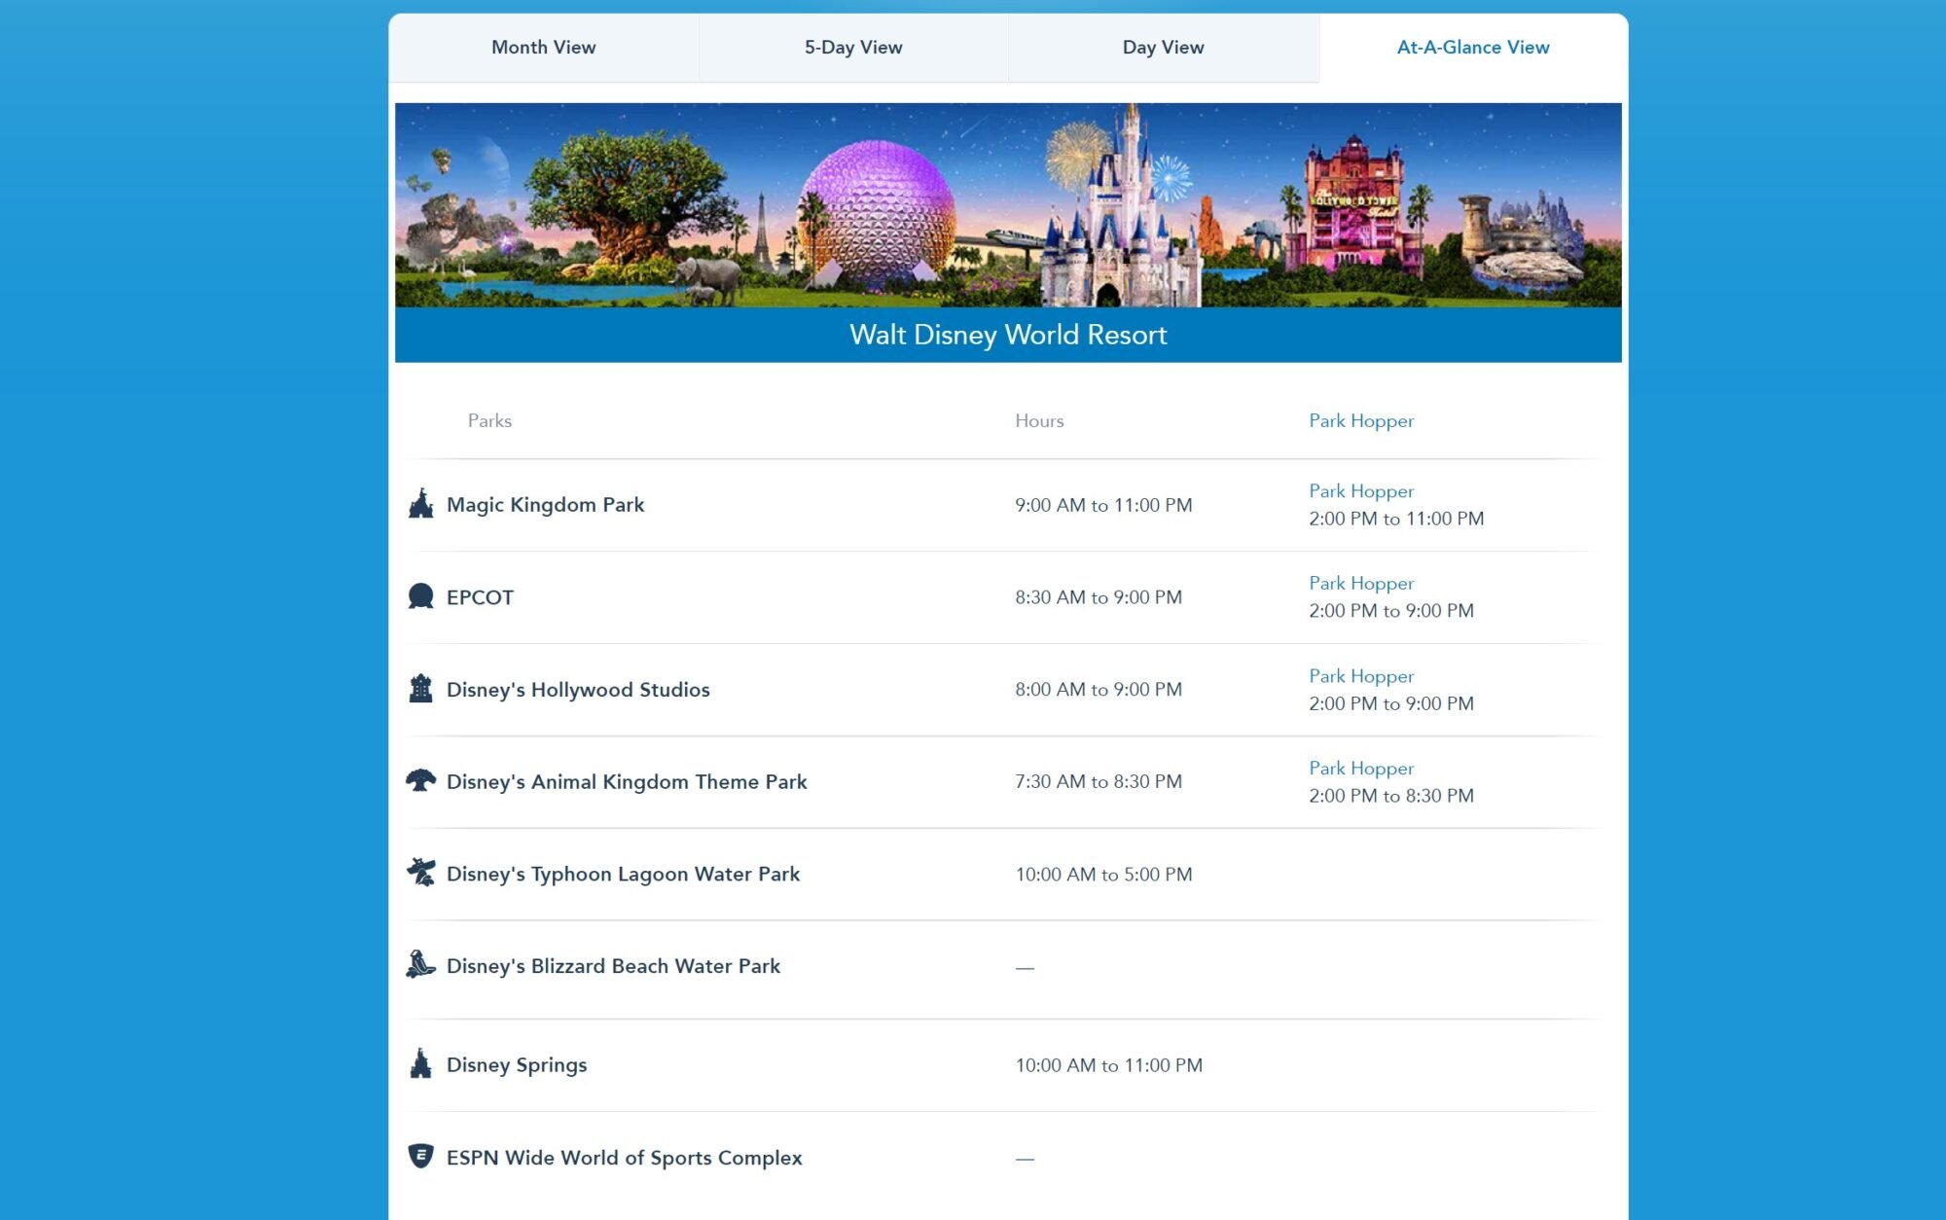
Task: Click the Typhoon Lagoon boat icon
Action: [420, 873]
